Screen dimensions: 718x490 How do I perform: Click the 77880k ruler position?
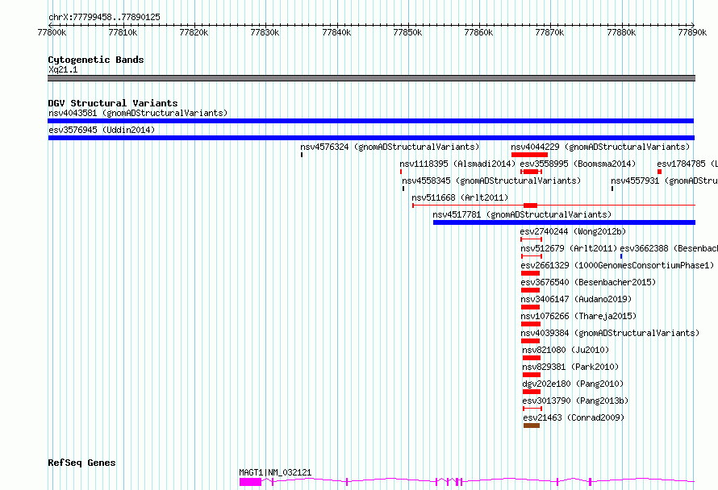[621, 32]
